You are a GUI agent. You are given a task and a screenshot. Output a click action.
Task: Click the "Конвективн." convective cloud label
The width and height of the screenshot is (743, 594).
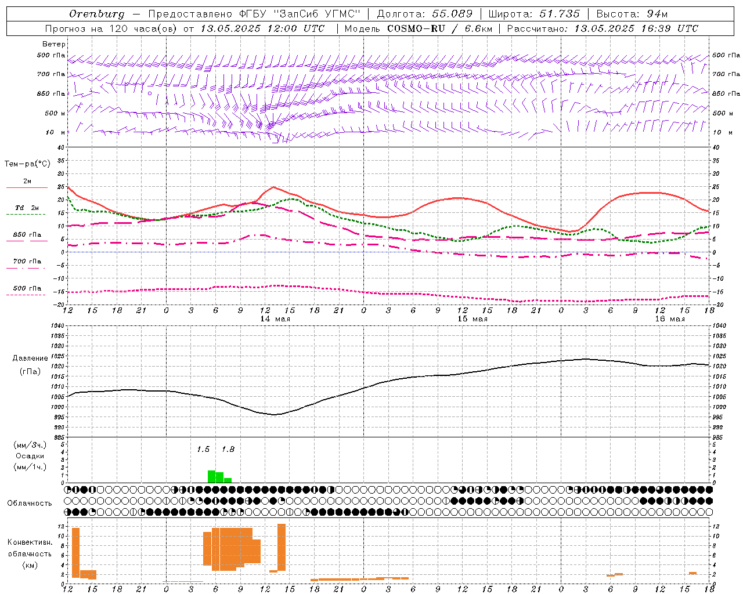click(x=30, y=542)
